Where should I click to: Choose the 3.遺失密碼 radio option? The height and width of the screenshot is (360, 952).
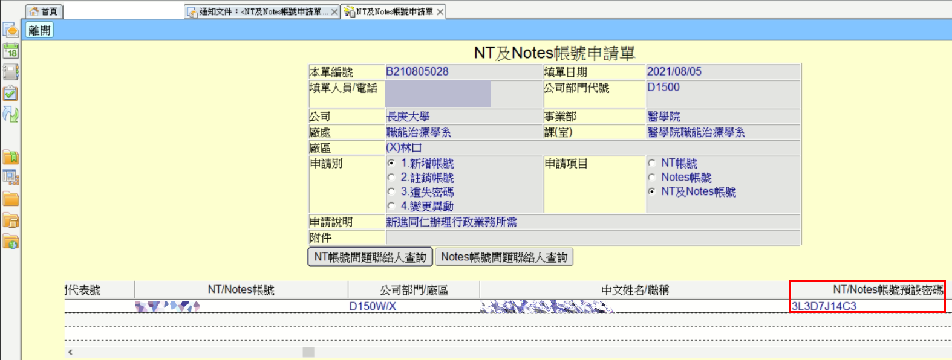tap(391, 192)
